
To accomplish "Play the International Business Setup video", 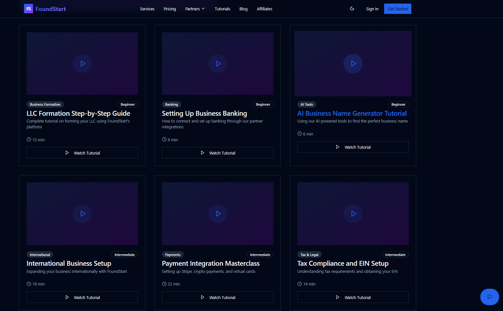I will tap(82, 214).
